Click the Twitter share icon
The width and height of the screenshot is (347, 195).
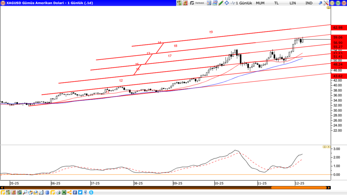click(80, 193)
